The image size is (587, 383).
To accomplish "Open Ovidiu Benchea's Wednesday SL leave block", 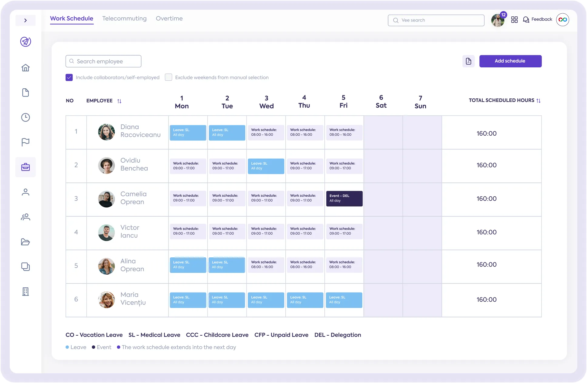I will [x=266, y=166].
